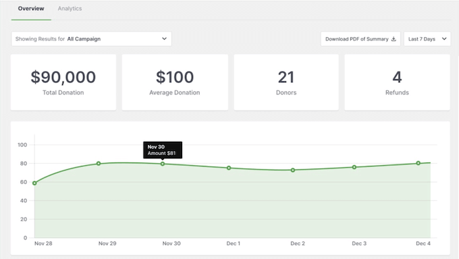This screenshot has width=459, height=259.
Task: Open the Analytics tab
Action: tap(70, 9)
